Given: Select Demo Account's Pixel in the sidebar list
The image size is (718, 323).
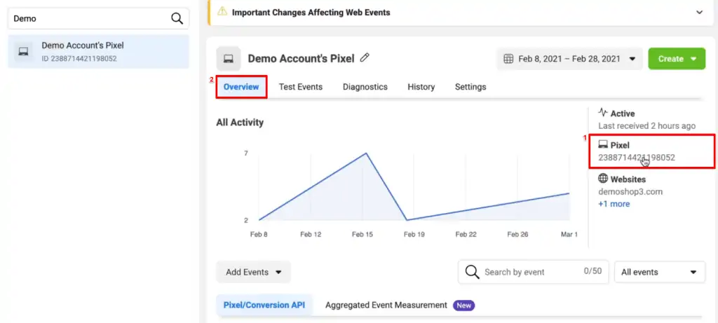Looking at the screenshot, I should click(98, 52).
